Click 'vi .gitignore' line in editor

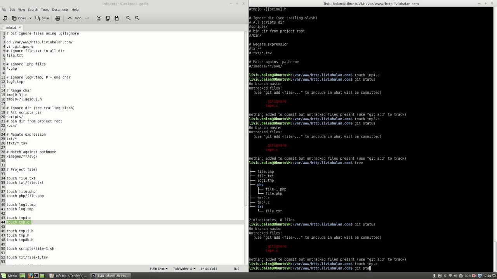pyautogui.click(x=20, y=46)
